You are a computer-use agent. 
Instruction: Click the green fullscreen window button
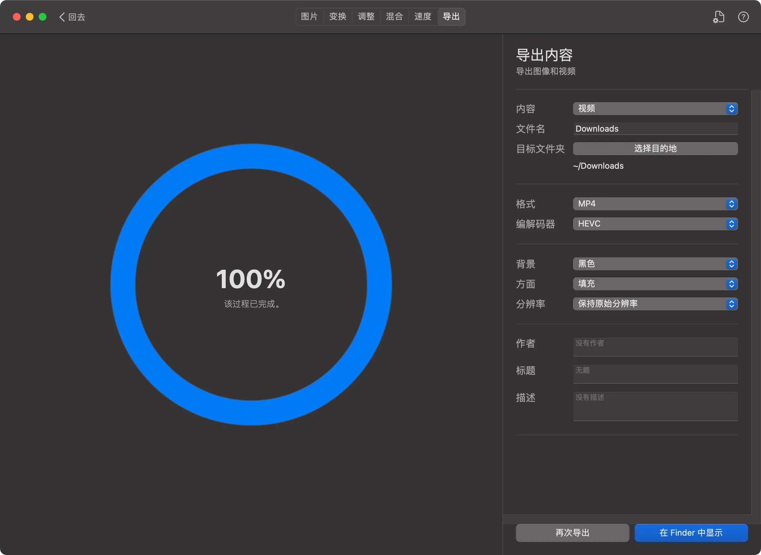tap(43, 17)
